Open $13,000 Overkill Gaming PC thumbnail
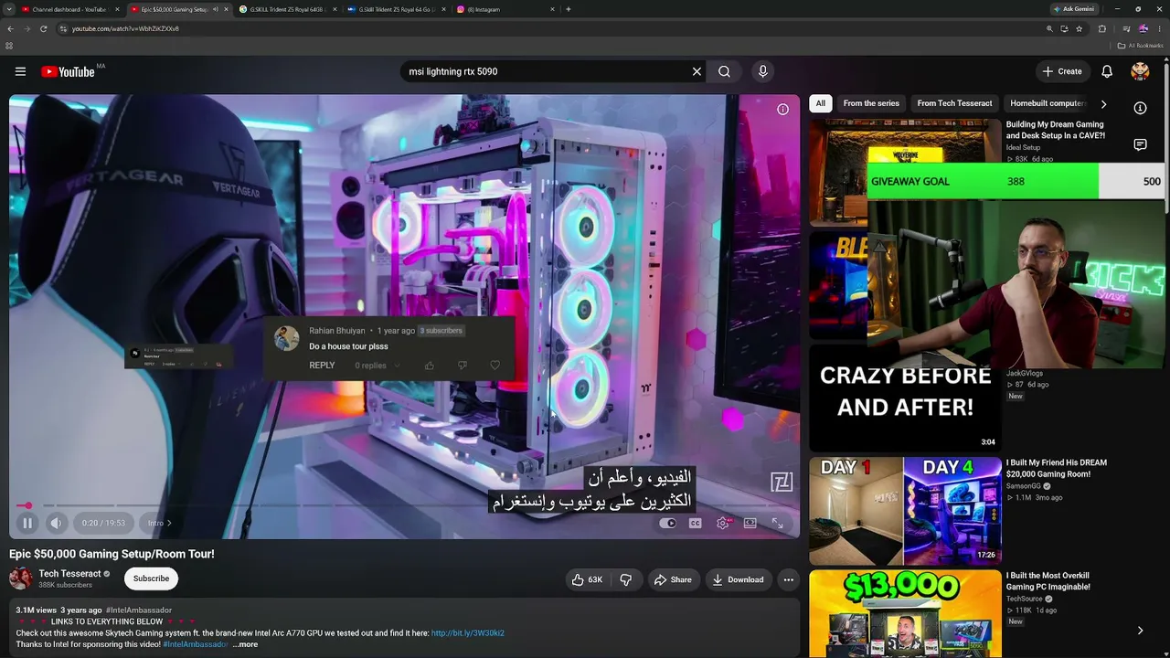 [905, 613]
